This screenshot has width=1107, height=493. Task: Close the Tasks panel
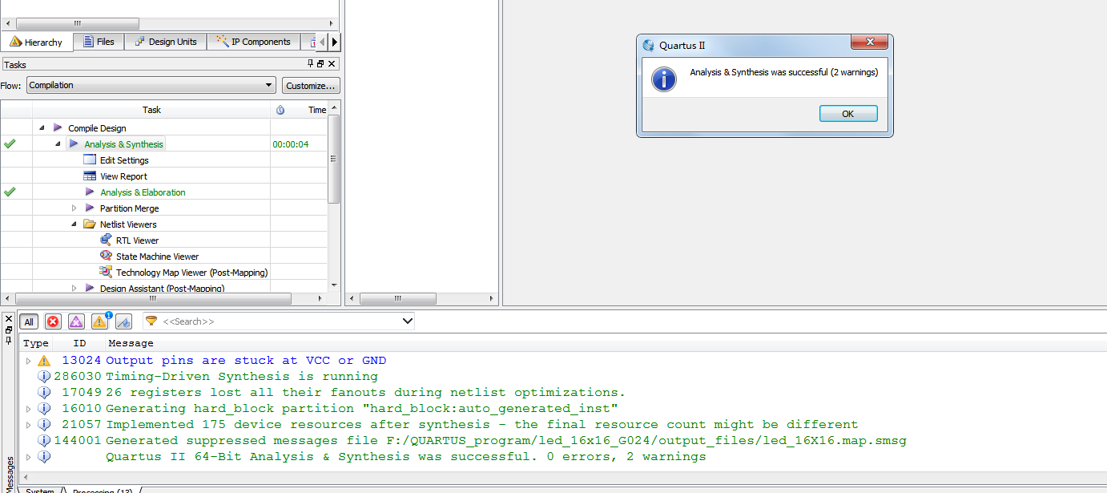[x=332, y=64]
